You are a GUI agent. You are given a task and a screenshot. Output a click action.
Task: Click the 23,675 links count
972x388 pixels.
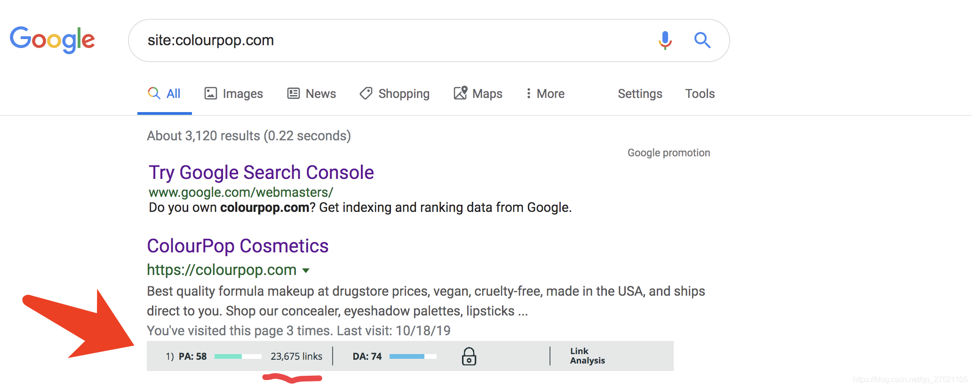tap(296, 356)
